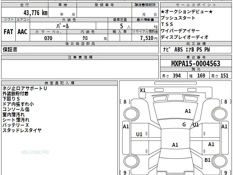This screenshot has width=233, height=175.
Task: Click the 注意事項欄 section header
Action: 80,57
